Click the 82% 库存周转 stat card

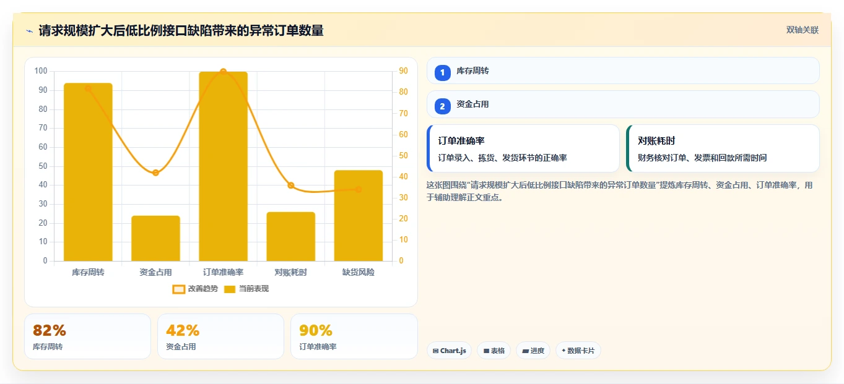[x=87, y=336]
